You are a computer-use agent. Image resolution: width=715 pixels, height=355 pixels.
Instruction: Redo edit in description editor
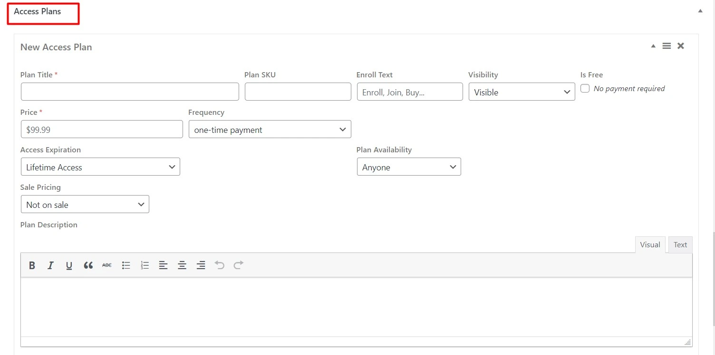239,265
